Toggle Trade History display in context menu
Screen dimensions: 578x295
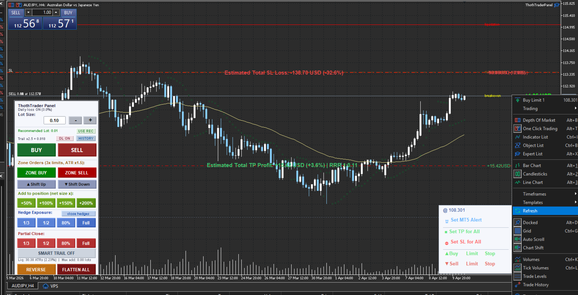click(x=545, y=285)
